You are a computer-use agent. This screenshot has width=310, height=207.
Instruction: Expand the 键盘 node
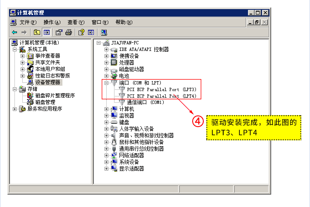pos(106,123)
